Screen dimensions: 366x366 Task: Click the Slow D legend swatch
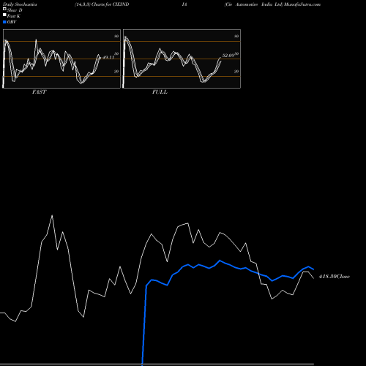[4, 9]
